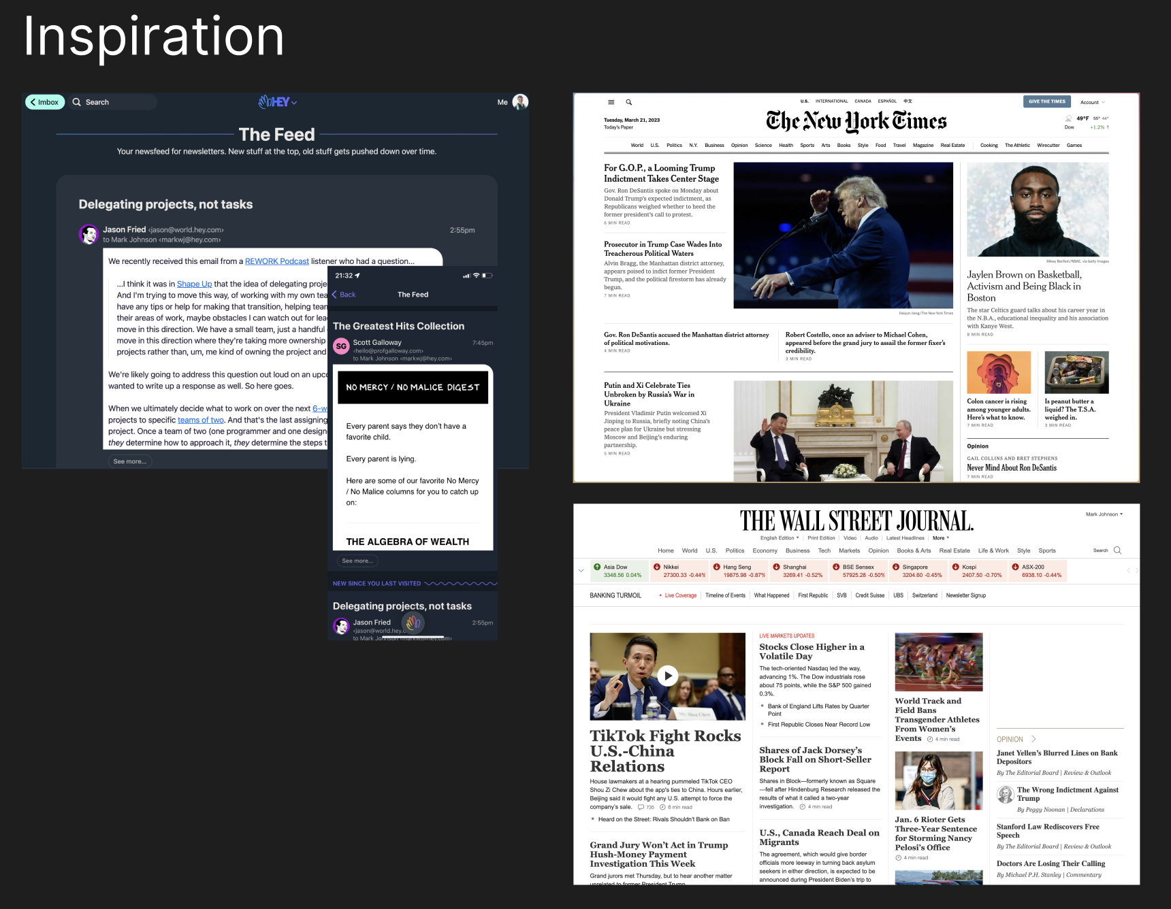
Task: Read 'TikTok Fight Rocks U.S.-China Relations' headline
Action: pos(665,751)
